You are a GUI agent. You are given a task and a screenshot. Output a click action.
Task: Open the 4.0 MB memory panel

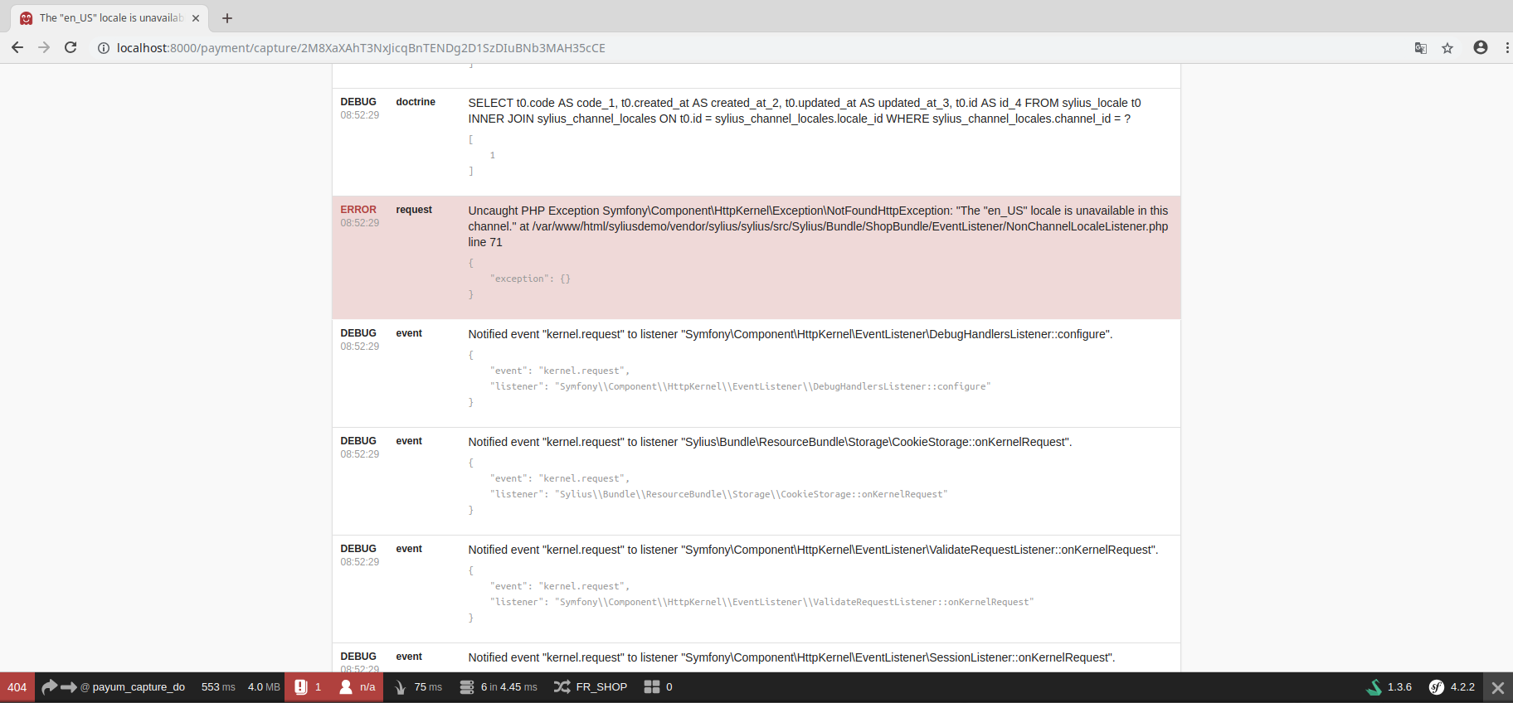[264, 687]
